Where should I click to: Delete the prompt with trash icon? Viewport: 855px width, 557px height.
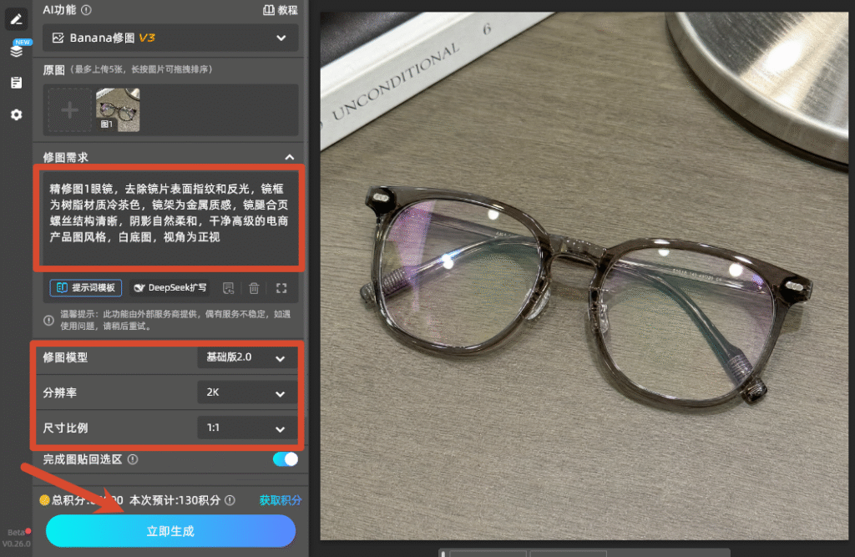(254, 288)
